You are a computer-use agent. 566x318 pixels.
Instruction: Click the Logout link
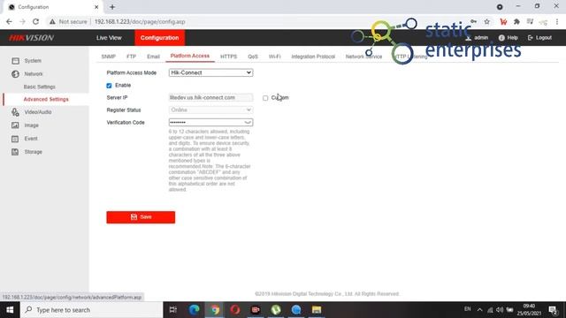tap(539, 38)
